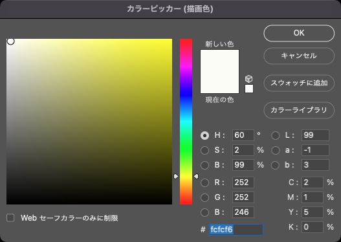This screenshot has width=341, height=242.
Task: Click the blue B field showing 246
Action: pyautogui.click(x=243, y=212)
